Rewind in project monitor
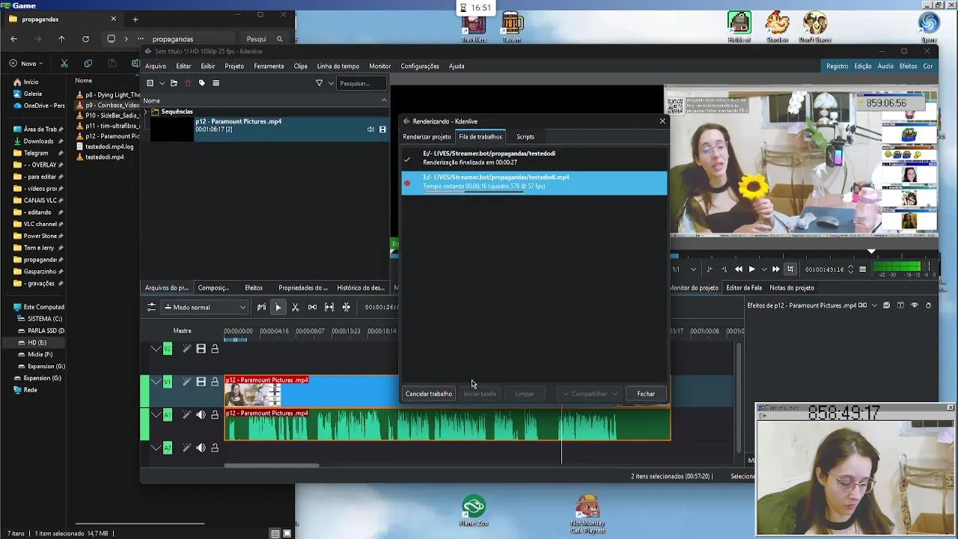Viewport: 958px width, 539px height. (739, 269)
